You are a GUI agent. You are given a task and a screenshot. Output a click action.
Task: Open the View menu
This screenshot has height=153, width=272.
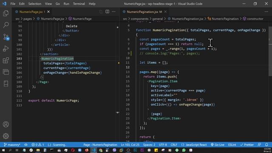(x=48, y=4)
